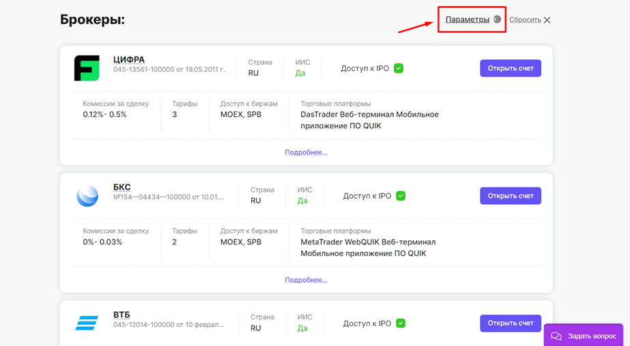Screen dimensions: 630x346
Task: Click MOEX, SPB in БКС card
Action: click(x=241, y=242)
